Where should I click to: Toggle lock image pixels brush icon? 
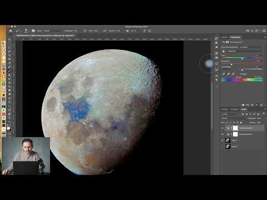tap(230, 122)
